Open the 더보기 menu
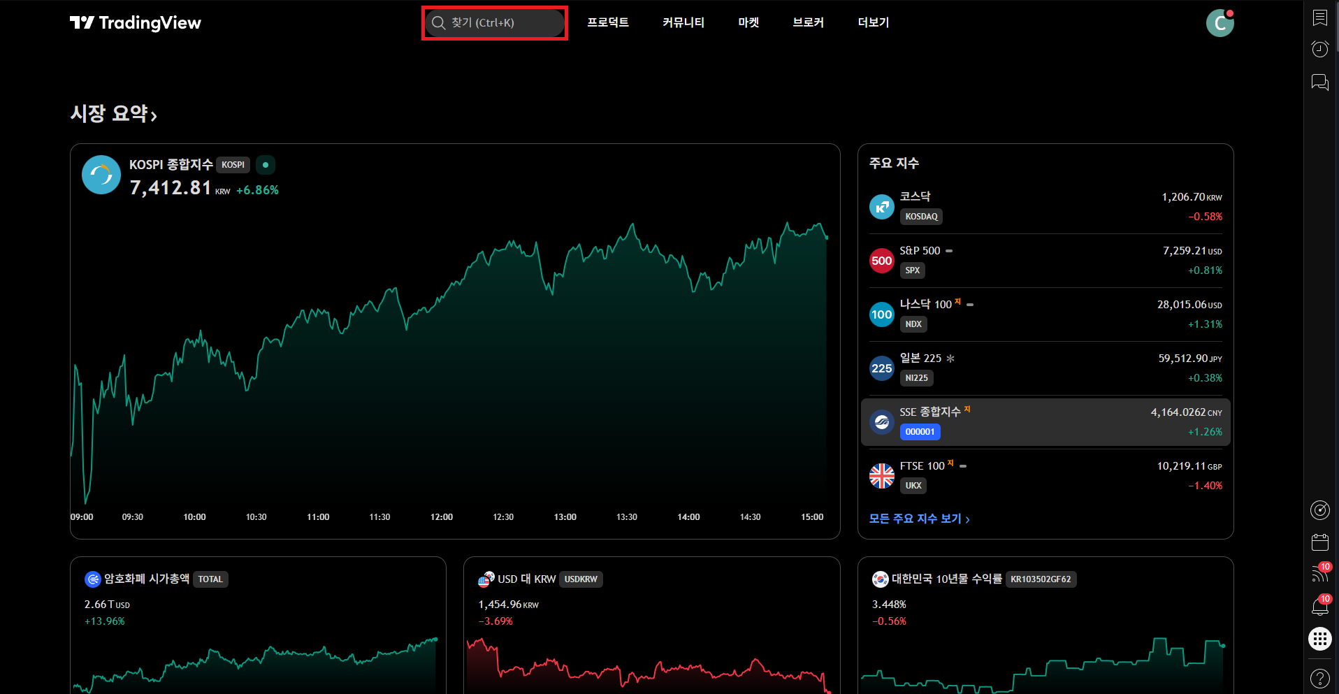The width and height of the screenshot is (1339, 694). pyautogui.click(x=874, y=22)
